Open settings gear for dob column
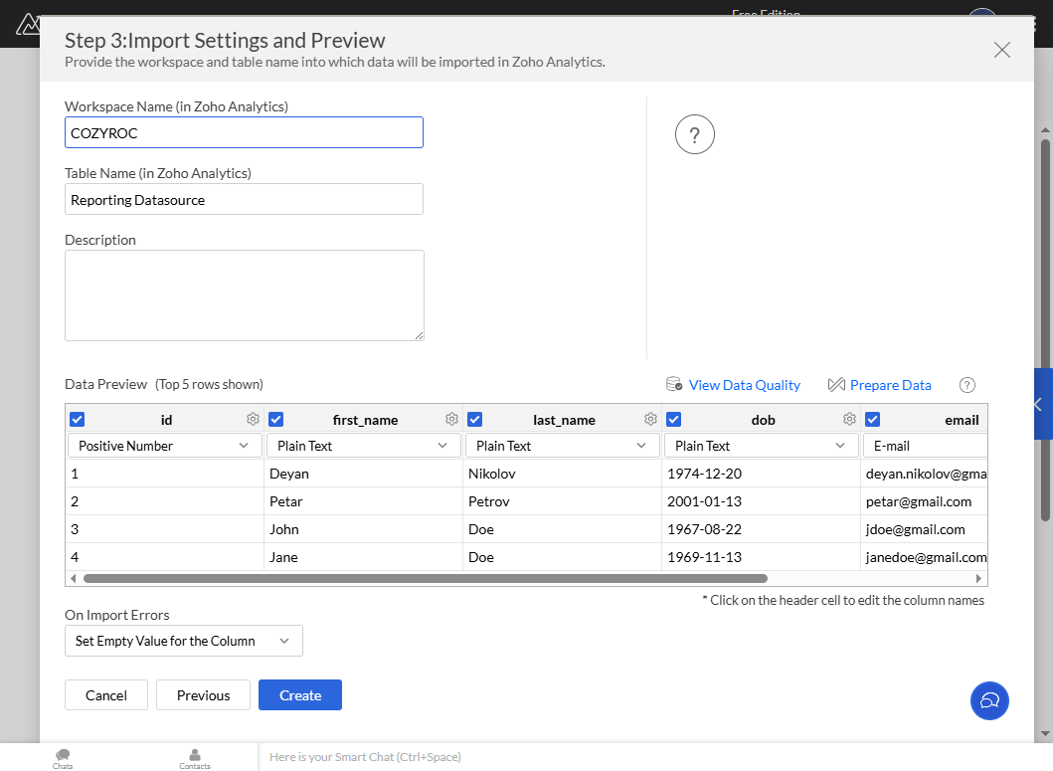The width and height of the screenshot is (1053, 771). pyautogui.click(x=849, y=420)
